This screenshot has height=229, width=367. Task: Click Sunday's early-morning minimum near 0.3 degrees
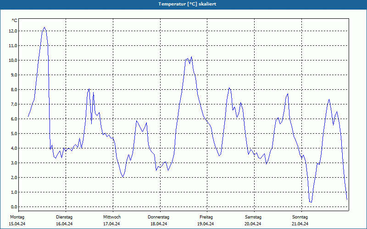[311, 202]
